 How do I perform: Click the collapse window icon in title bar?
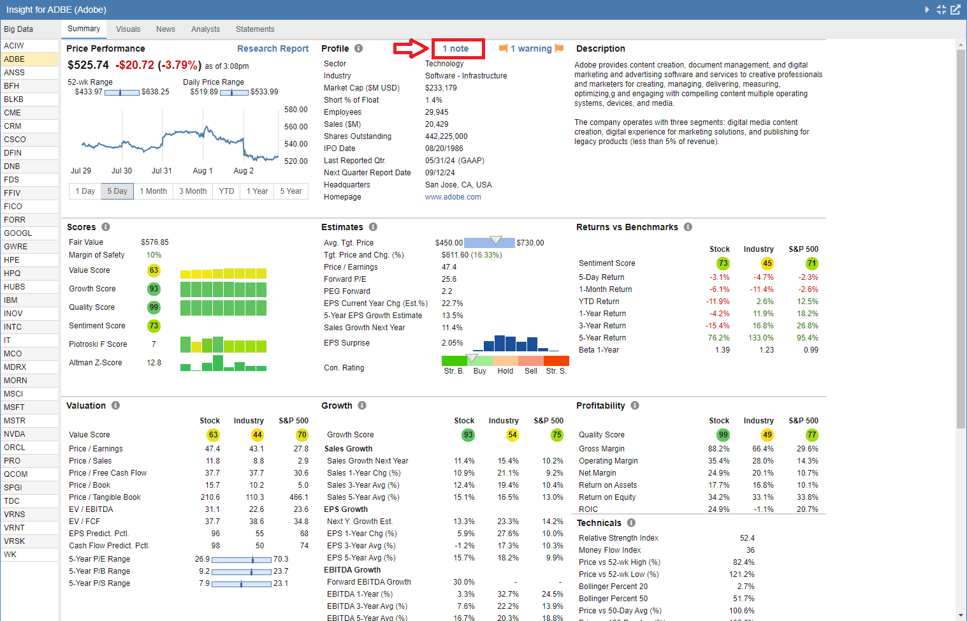pos(942,10)
